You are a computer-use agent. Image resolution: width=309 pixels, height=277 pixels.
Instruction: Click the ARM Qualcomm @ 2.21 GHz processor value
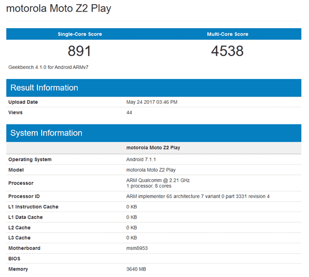coord(158,180)
